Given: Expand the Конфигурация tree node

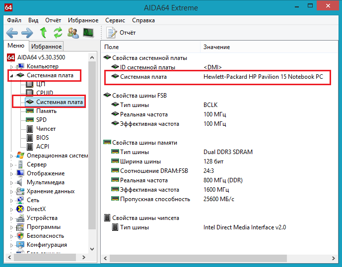Looking at the screenshot, I should point(11,245).
